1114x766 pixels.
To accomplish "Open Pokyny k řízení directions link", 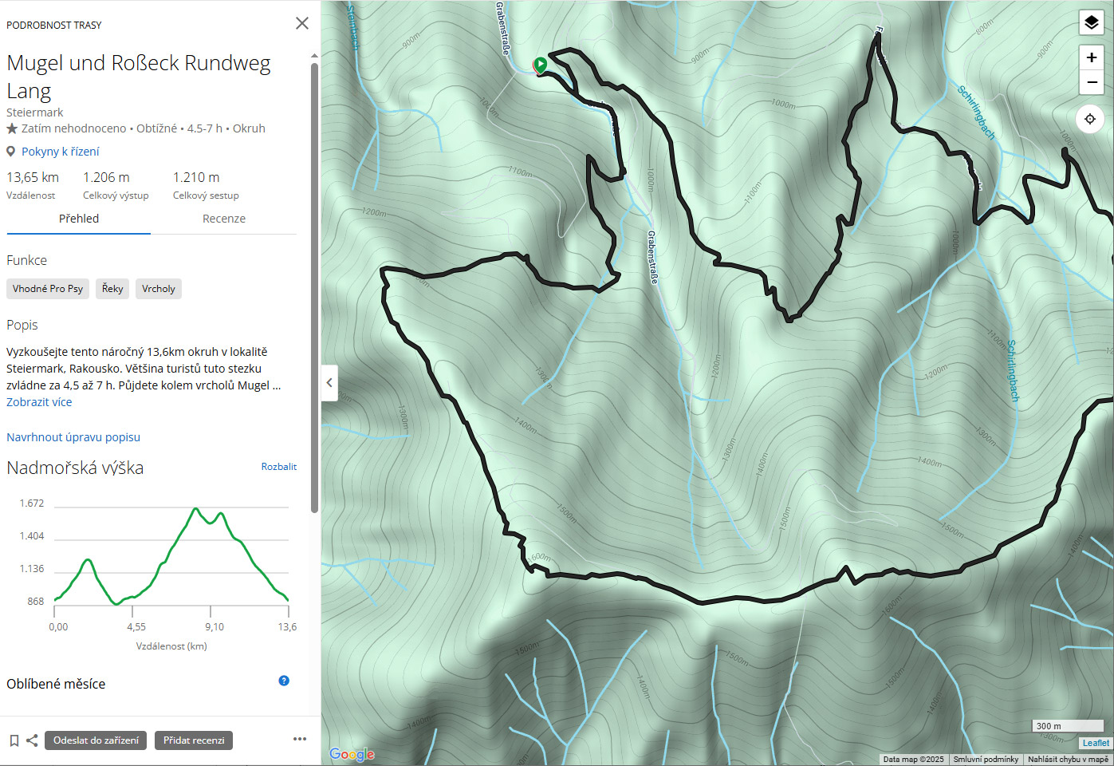I will (x=61, y=152).
